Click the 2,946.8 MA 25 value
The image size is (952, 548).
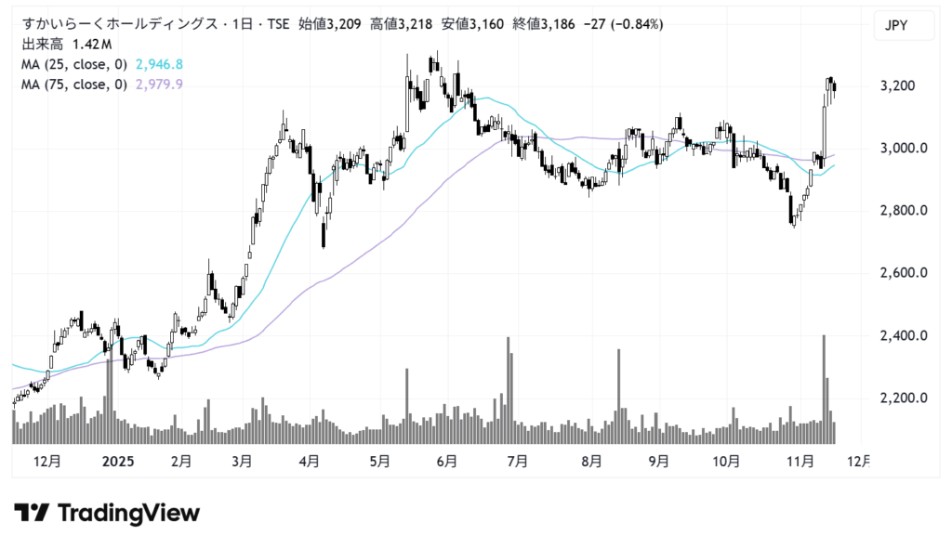[160, 65]
